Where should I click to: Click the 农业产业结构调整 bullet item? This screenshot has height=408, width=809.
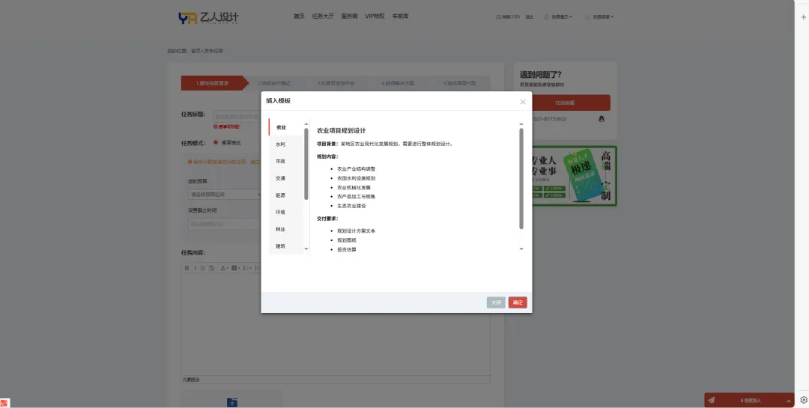coord(356,169)
